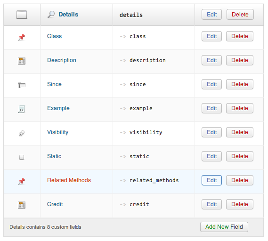Viewport: 268px width, 241px height.
Task: Edit the Details meta box
Action: (211, 14)
